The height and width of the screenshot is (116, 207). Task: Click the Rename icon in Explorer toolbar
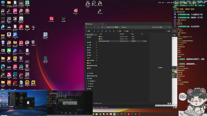point(106,31)
